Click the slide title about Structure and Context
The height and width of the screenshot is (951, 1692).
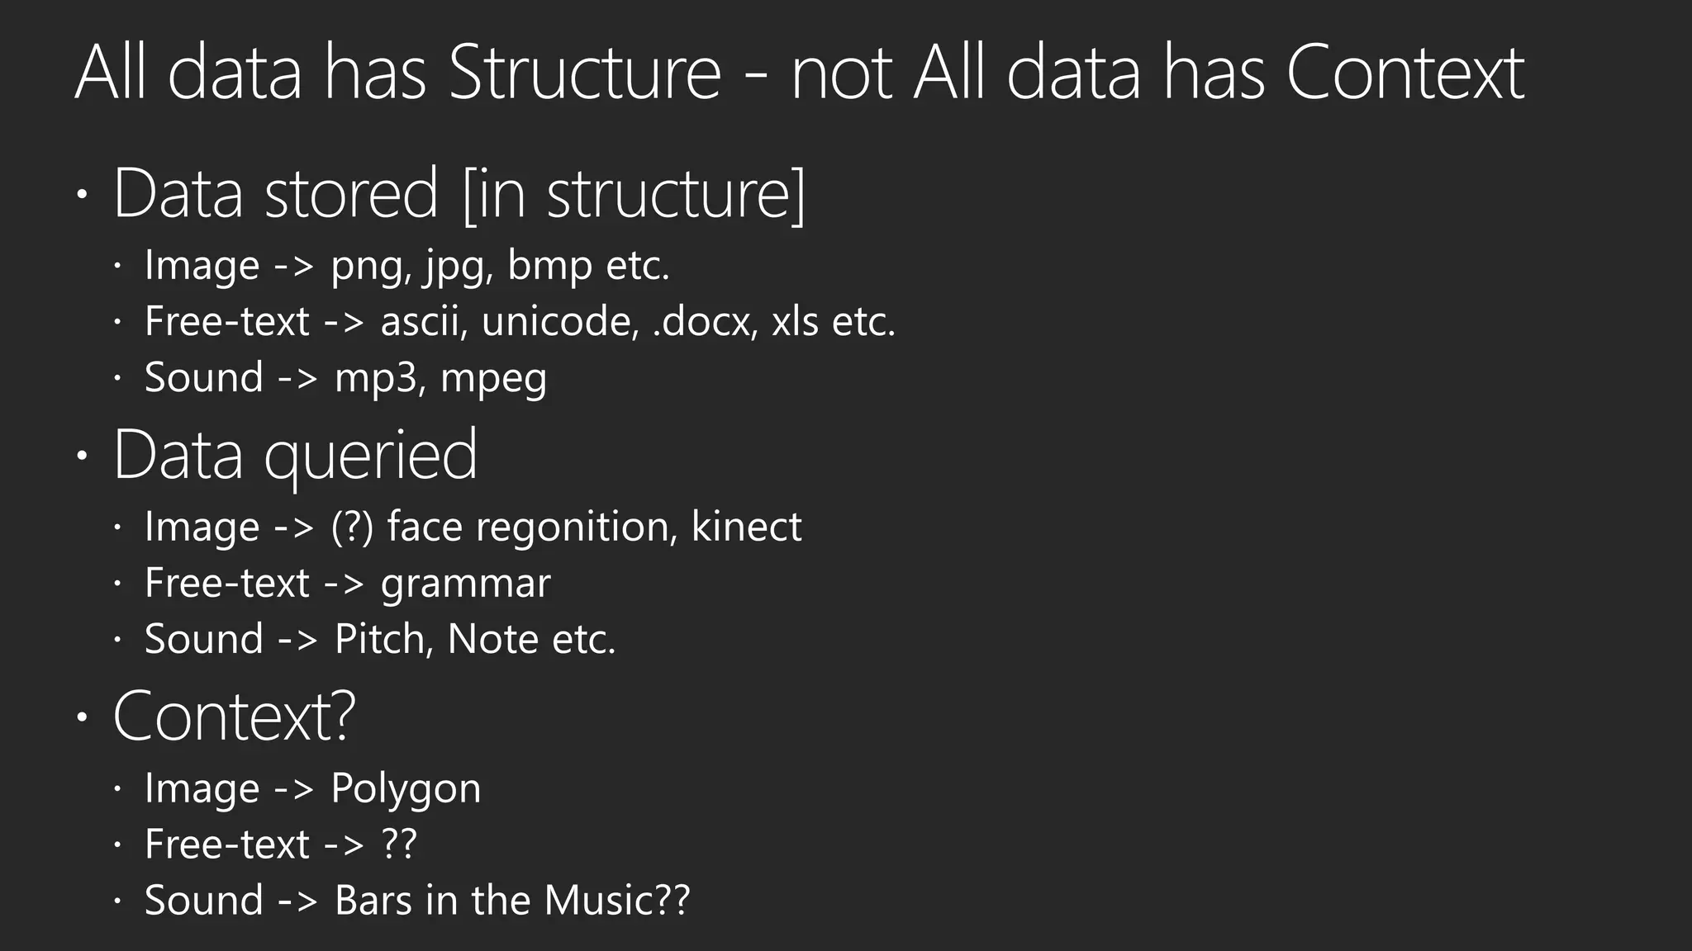click(x=800, y=73)
